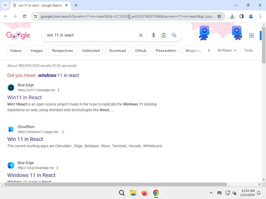The image size is (266, 199).
Task: Click the Blue Edge site favicon for win11.blueedge.me
Action: (x=11, y=88)
